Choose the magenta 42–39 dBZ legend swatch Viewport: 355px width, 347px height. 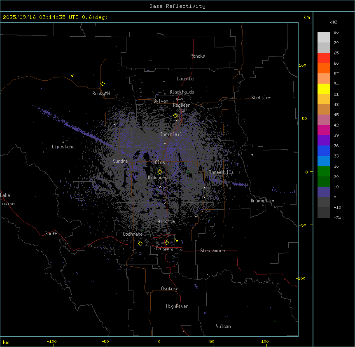pyautogui.click(x=324, y=130)
